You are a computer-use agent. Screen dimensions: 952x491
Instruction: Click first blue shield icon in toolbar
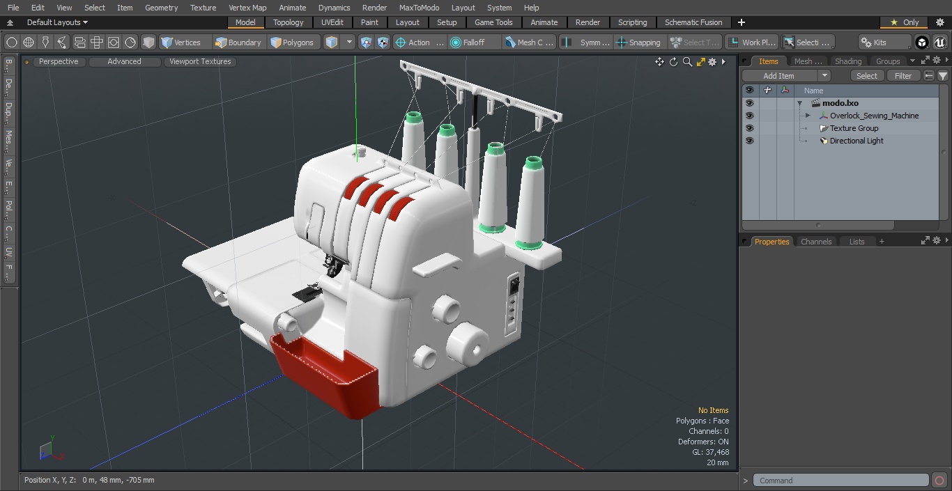pyautogui.click(x=367, y=42)
